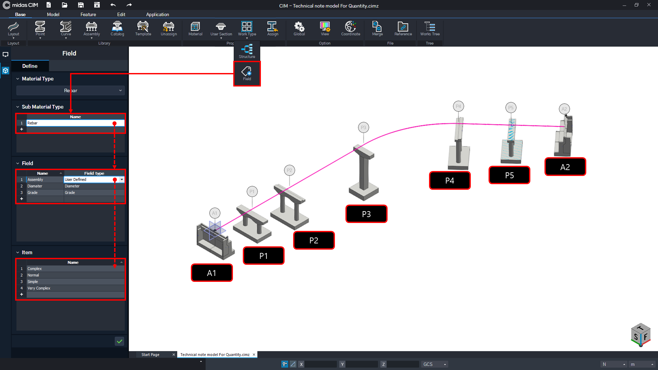658x370 pixels.
Task: Click the Open file icon
Action: pos(64,5)
